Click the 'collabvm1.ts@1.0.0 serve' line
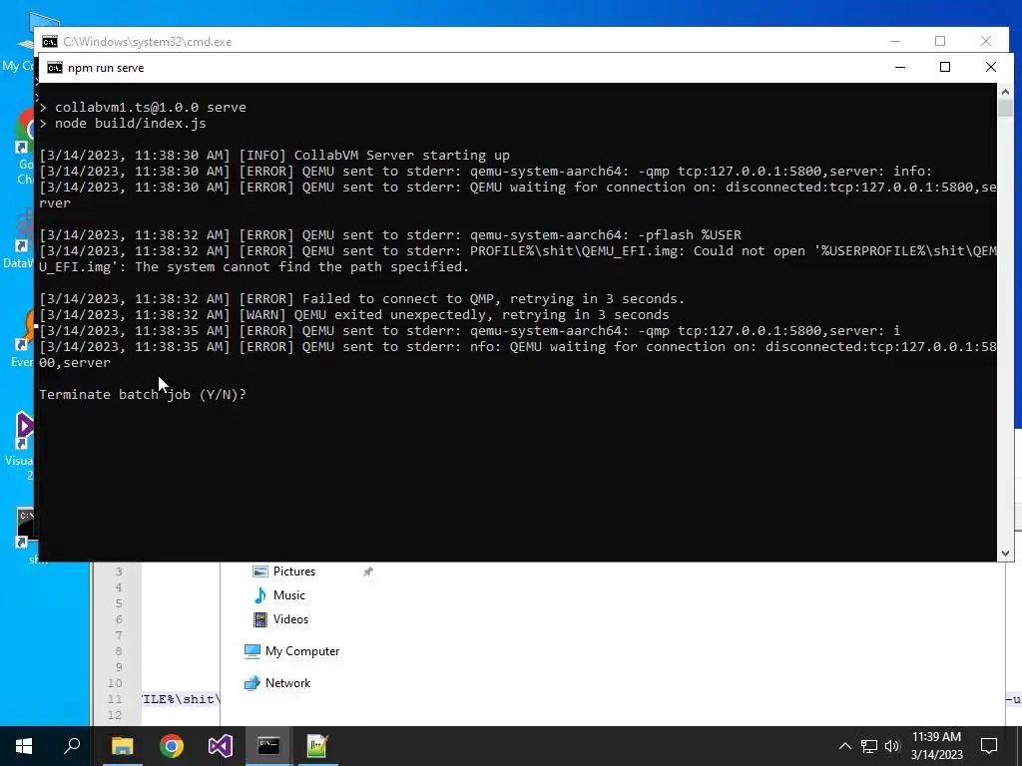 (x=151, y=108)
